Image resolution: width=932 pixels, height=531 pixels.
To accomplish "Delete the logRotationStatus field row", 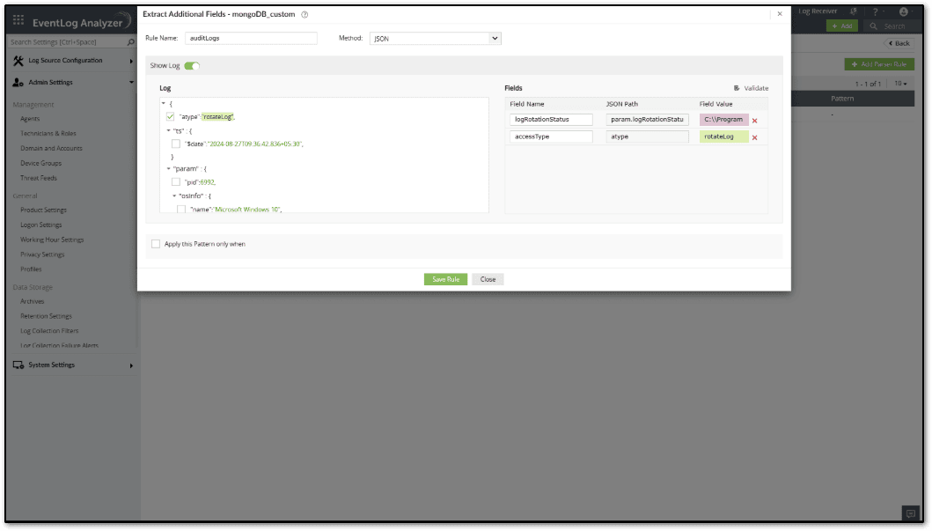I will click(755, 121).
